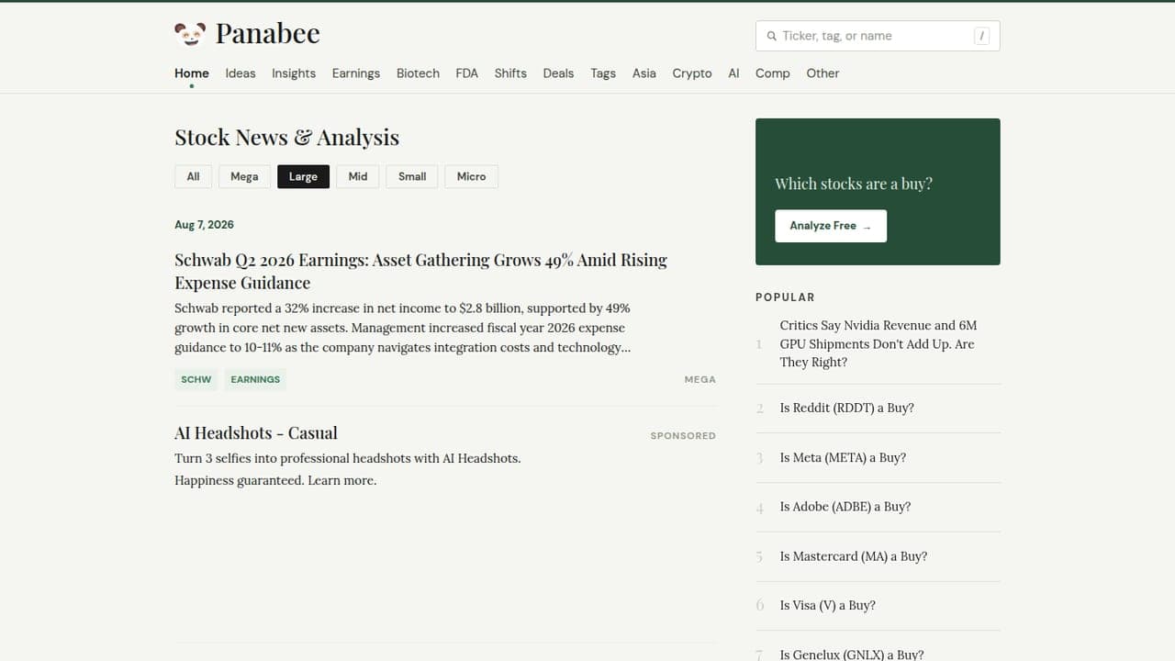Click the POPULAR sidebar heading
Screen dimensions: 1175x661
(x=785, y=297)
